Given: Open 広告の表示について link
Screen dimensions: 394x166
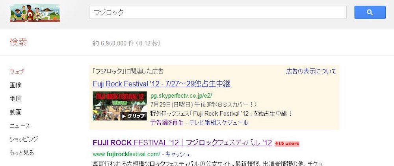Looking at the screenshot, I should pos(311,71).
